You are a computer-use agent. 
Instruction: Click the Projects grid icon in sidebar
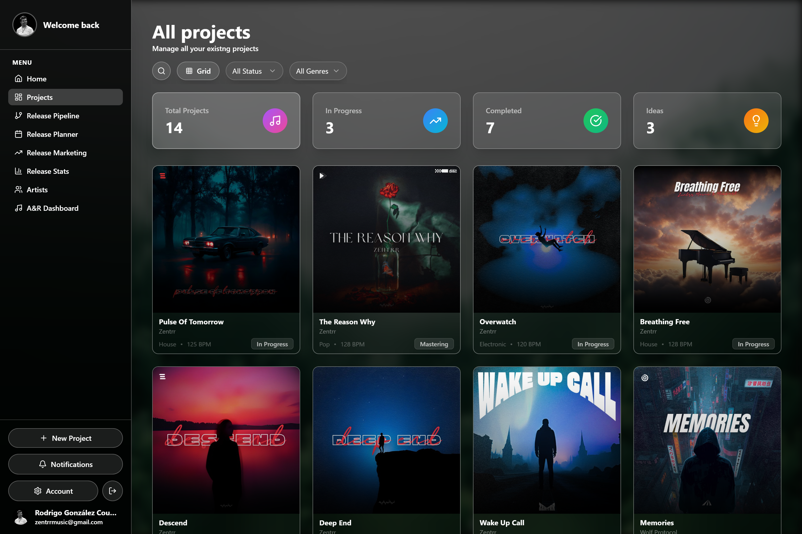tap(19, 97)
